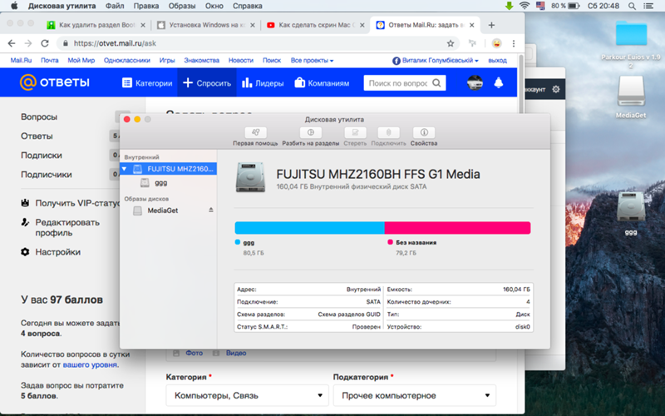Open the Справка menu
Viewport: 665px width, 416px height.
click(247, 6)
